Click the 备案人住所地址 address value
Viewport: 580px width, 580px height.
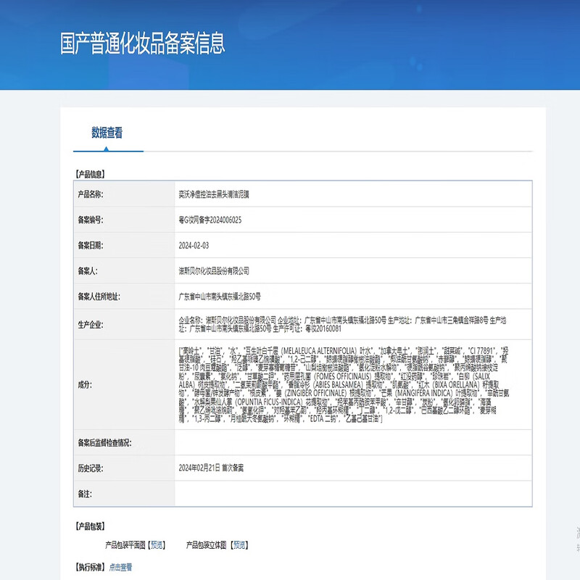tap(220, 296)
